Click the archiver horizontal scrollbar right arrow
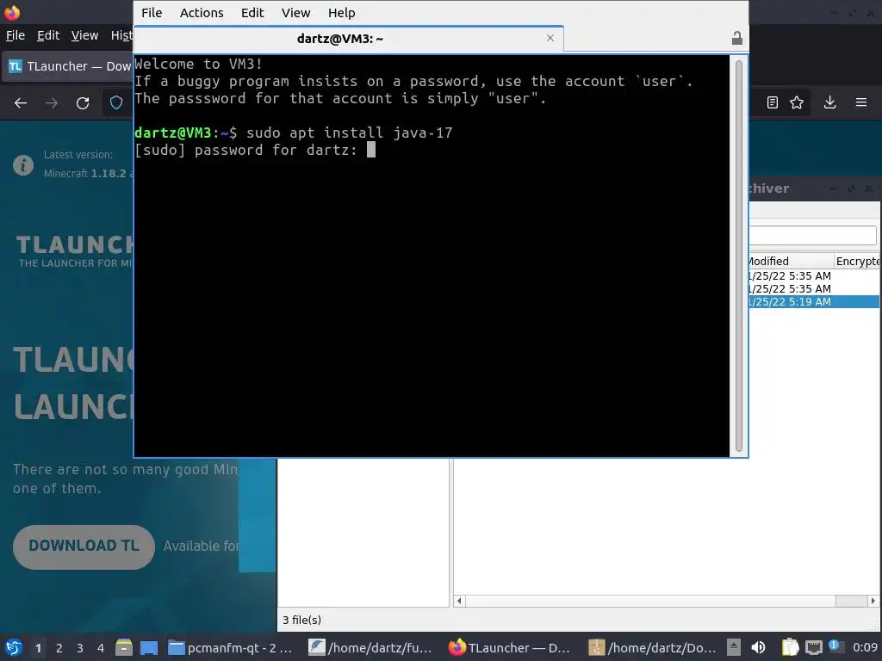 pos(873,601)
